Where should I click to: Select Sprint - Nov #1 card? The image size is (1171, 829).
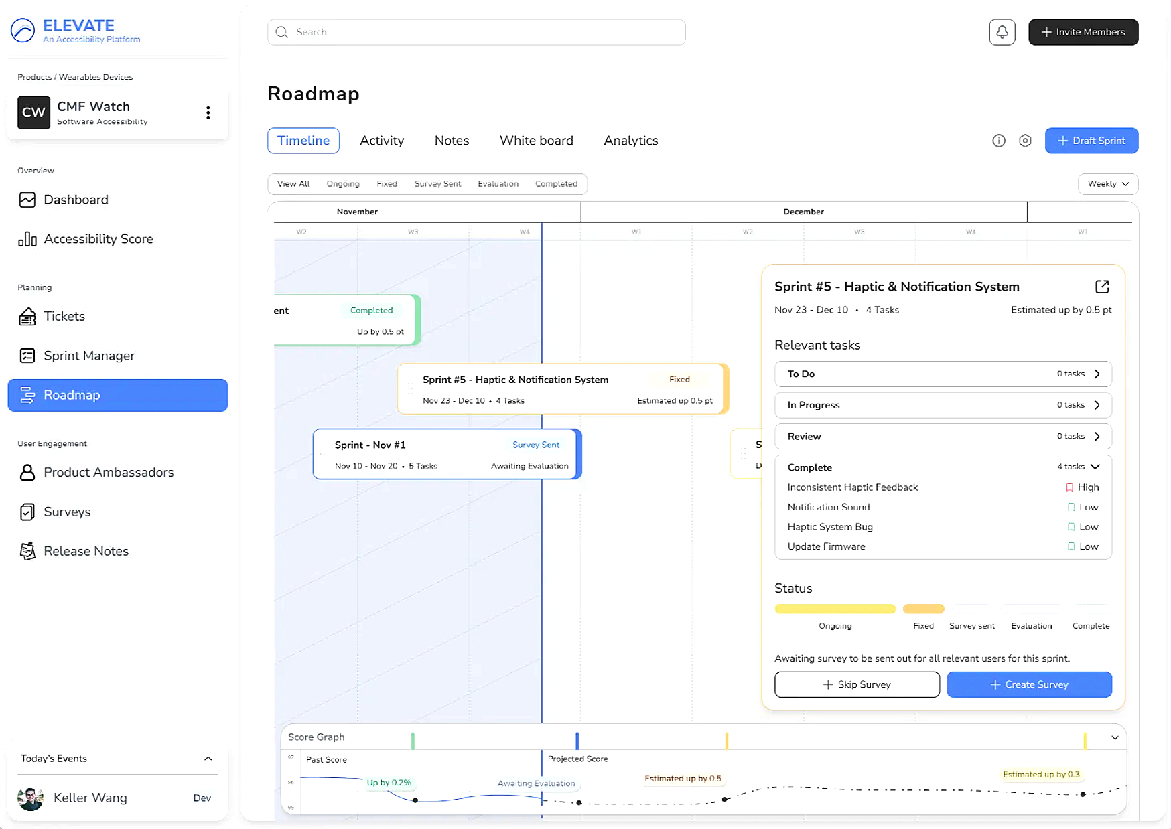(x=447, y=455)
